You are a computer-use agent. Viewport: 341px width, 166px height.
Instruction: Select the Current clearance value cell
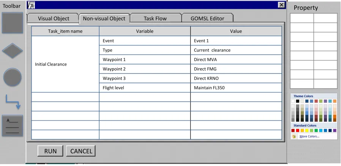coord(236,50)
